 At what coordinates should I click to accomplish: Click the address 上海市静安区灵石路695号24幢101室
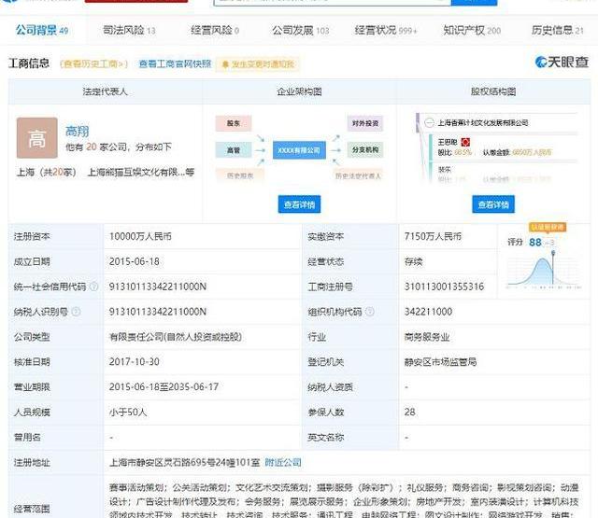coord(185,462)
